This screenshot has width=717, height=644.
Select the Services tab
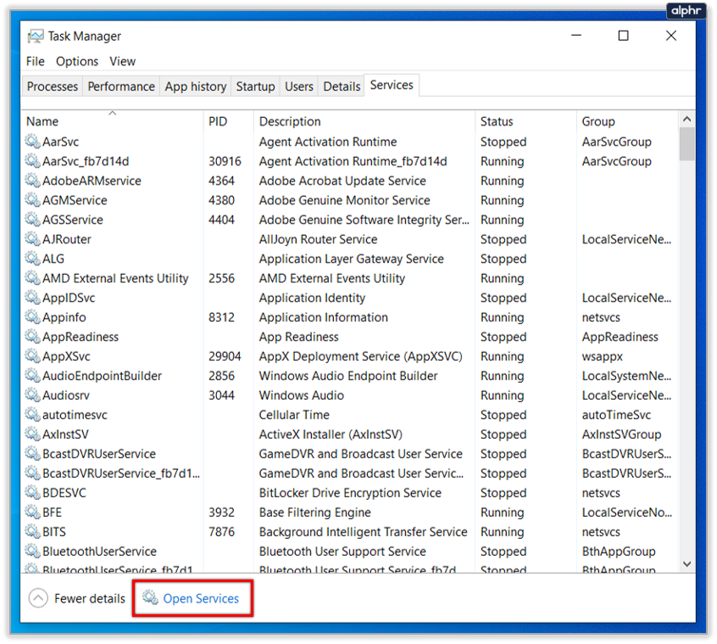(x=392, y=85)
